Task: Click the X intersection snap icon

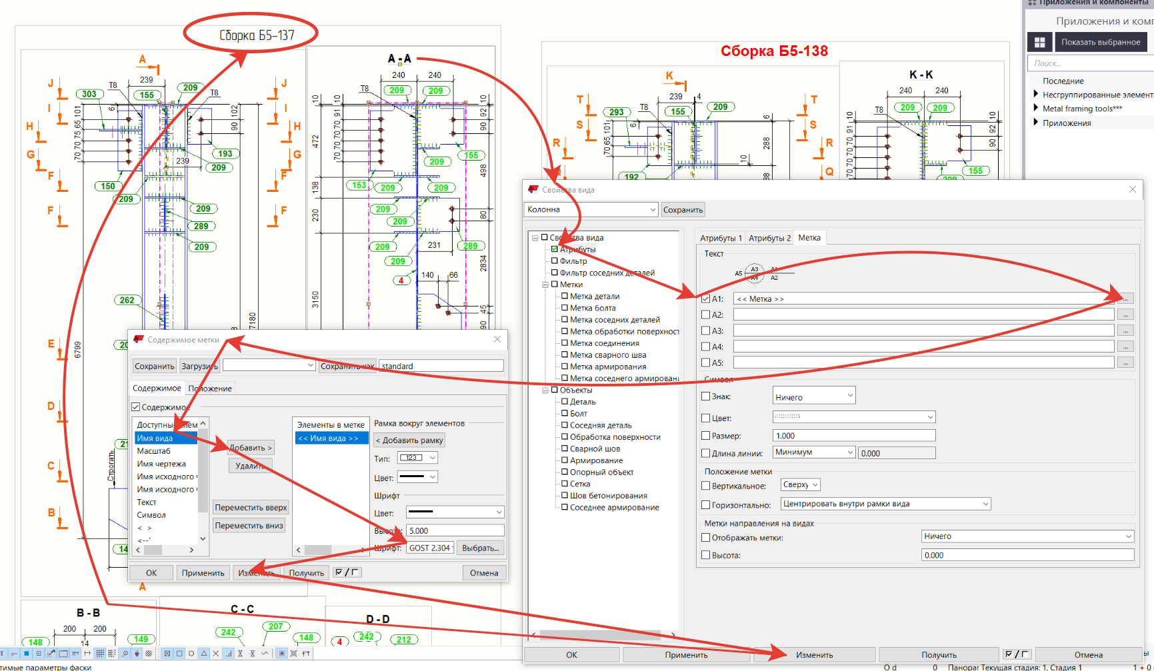Action: coord(216,654)
